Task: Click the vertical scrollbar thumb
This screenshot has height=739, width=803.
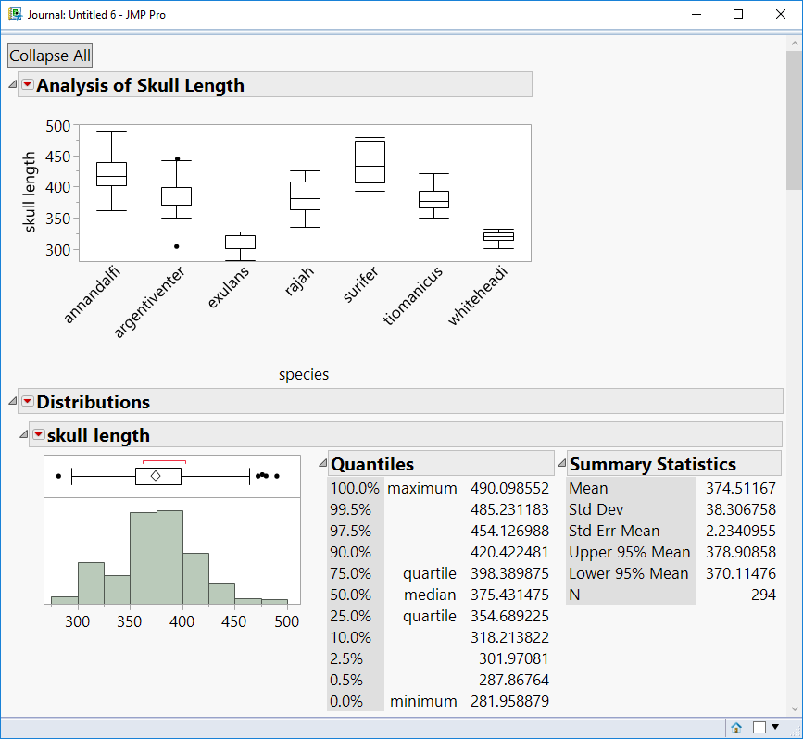Action: coord(795,120)
